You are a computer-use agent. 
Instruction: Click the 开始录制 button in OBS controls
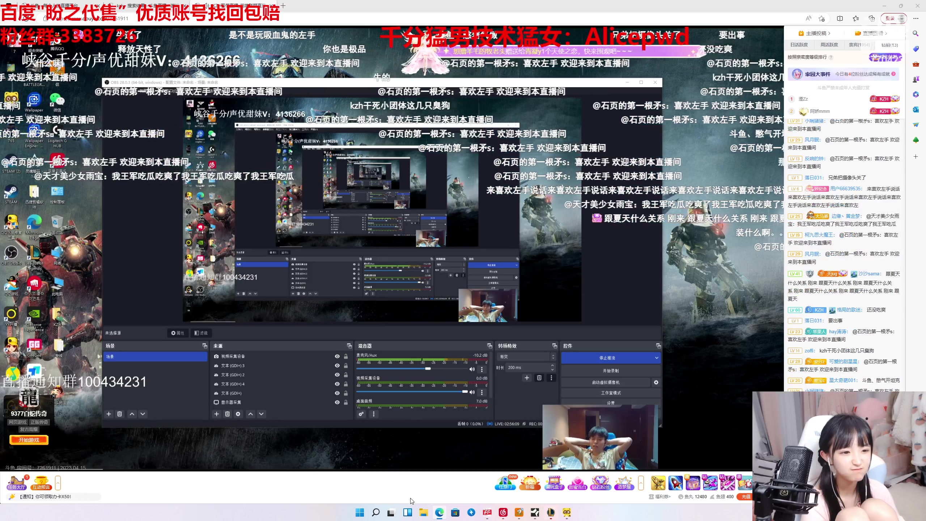click(x=611, y=371)
